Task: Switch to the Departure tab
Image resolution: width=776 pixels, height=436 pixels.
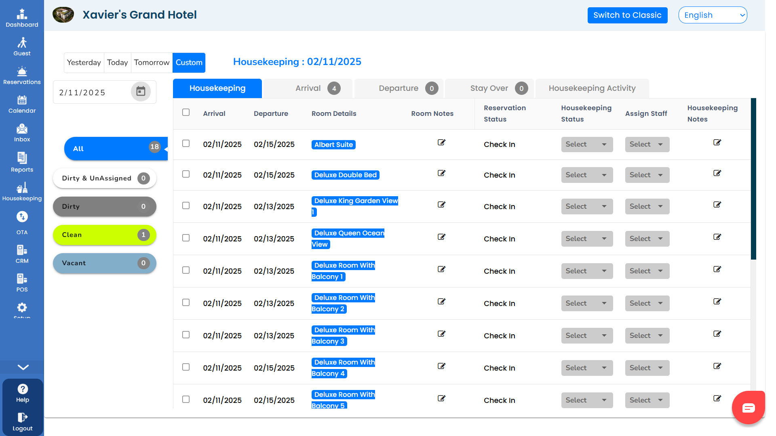Action: pos(399,88)
